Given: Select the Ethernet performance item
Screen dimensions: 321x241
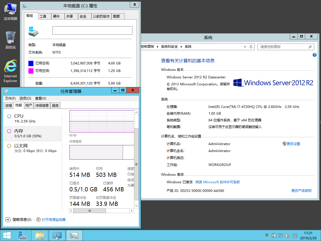Looking at the screenshot, I should [x=21, y=148].
